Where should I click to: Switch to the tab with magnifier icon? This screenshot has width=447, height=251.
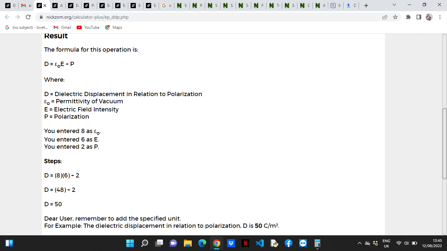pos(336,6)
